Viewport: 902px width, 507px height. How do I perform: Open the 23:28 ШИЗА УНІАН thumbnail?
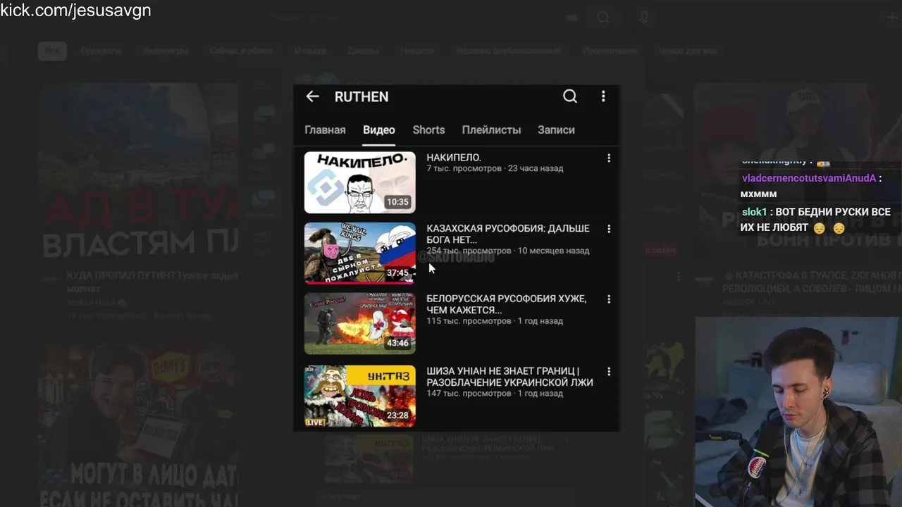tap(360, 396)
